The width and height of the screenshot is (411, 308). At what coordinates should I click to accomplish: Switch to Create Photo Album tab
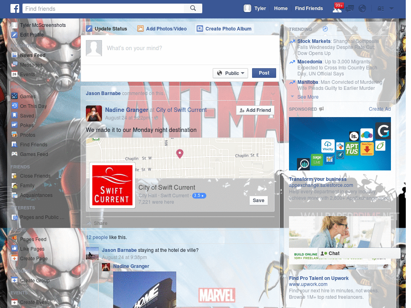click(224, 28)
